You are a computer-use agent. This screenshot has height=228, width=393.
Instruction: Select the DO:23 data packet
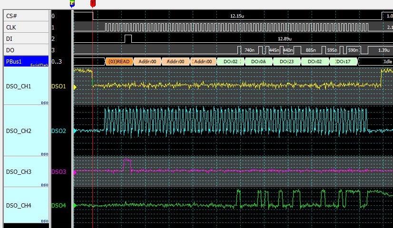(x=286, y=62)
